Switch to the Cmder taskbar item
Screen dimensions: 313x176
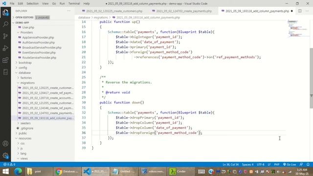coord(181,172)
